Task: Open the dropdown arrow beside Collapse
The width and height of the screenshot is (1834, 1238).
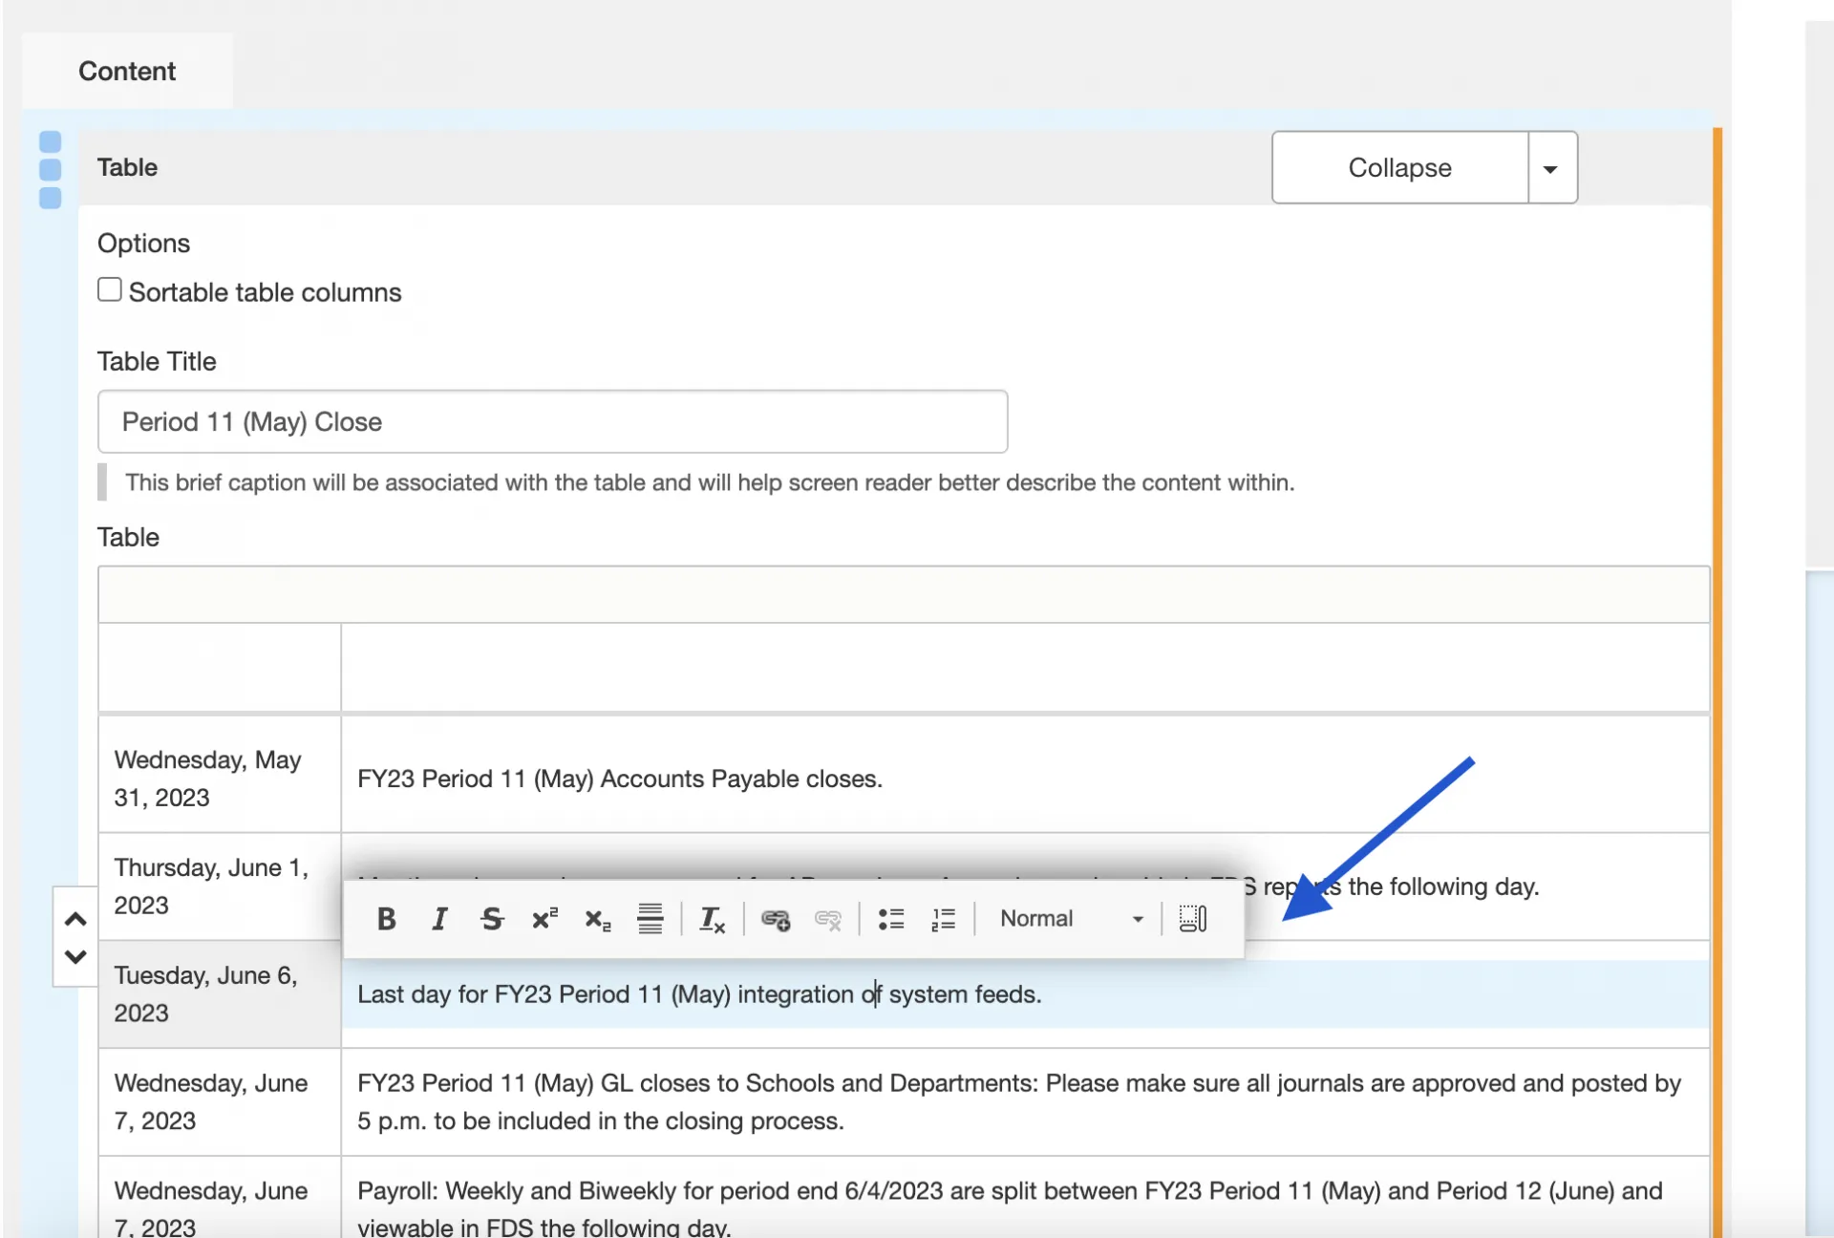Action: click(1552, 167)
